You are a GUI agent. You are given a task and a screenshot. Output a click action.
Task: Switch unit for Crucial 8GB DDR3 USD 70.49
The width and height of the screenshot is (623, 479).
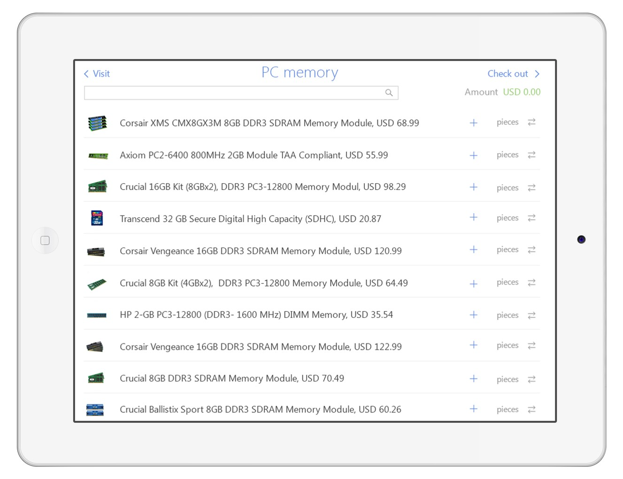tap(531, 379)
